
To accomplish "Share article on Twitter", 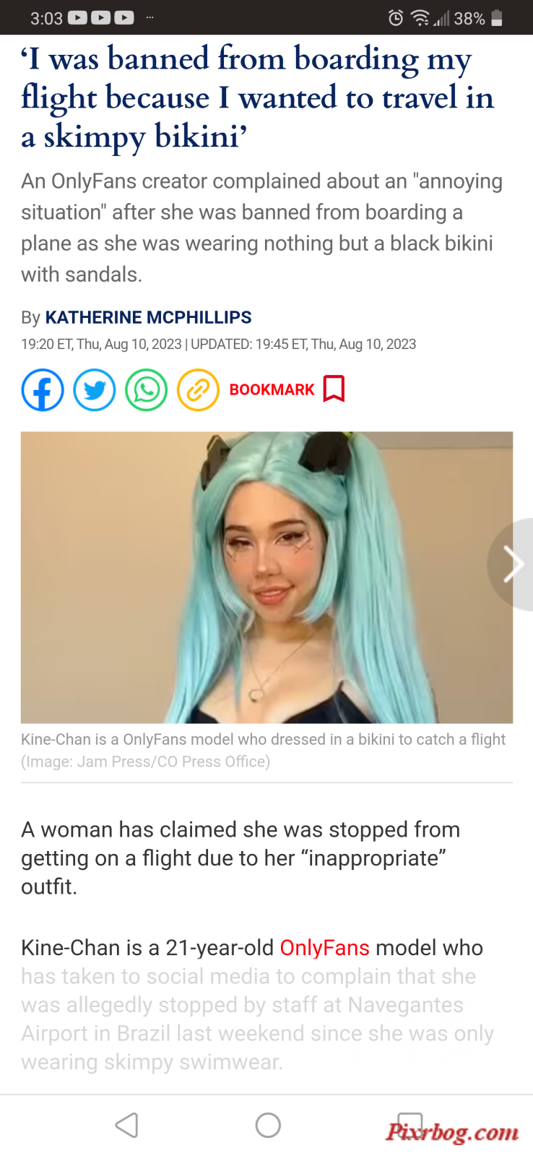I will (95, 390).
